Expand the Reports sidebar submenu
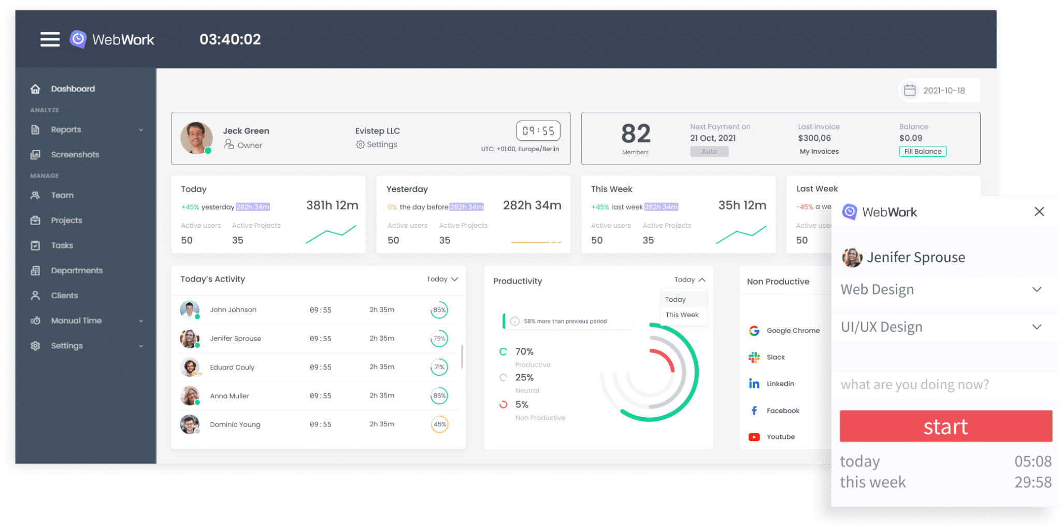Screen dimensions: 1061x530 coord(141,130)
